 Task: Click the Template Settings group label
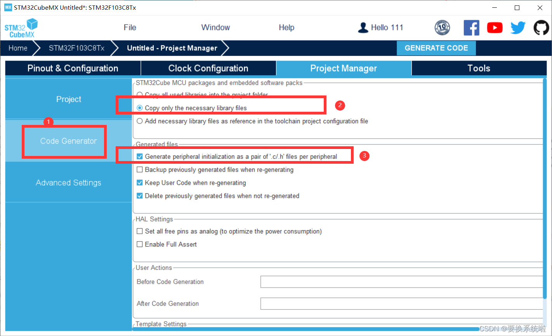(x=161, y=324)
